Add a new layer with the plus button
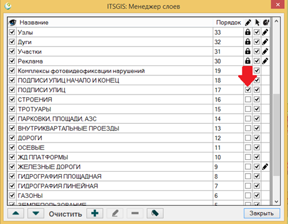This screenshot has height=224, width=288. (x=95, y=213)
